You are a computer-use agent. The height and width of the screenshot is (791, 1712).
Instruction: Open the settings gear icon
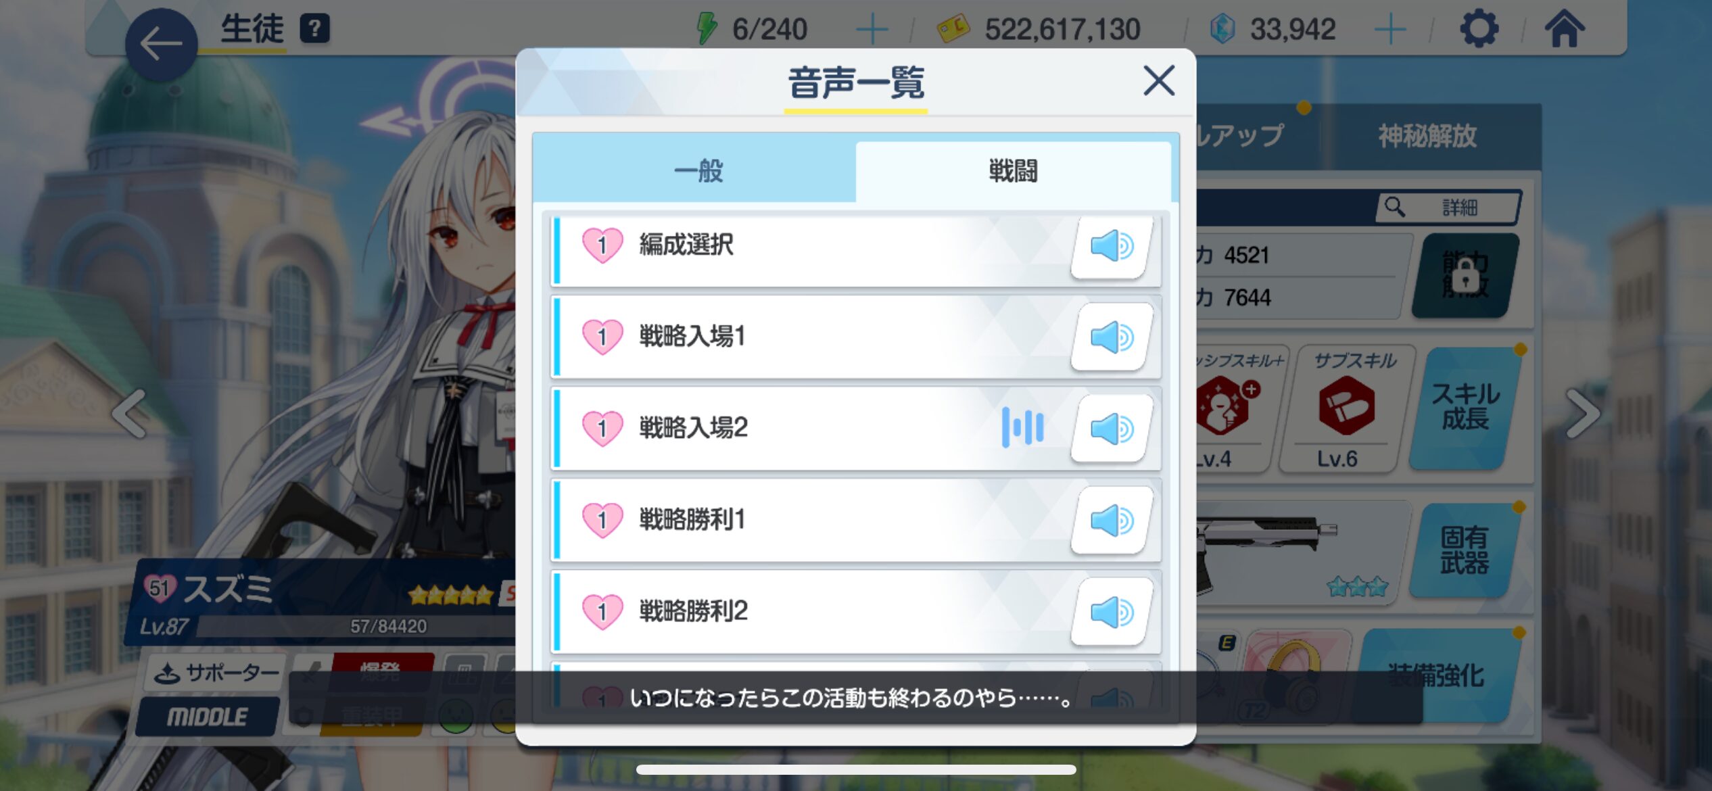(x=1479, y=29)
